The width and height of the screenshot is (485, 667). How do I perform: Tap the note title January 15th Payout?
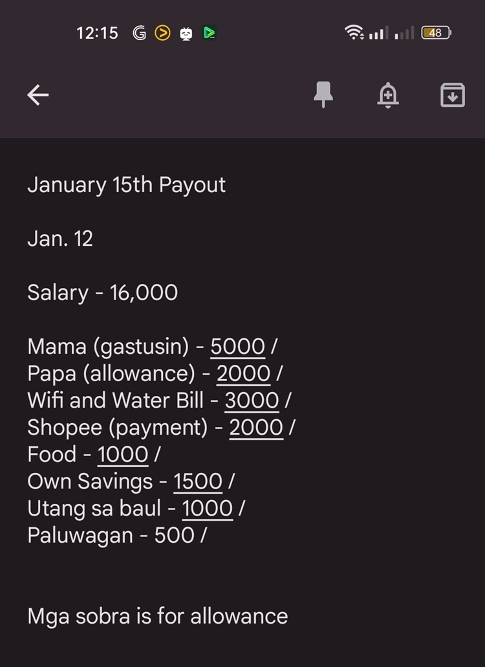coord(126,185)
